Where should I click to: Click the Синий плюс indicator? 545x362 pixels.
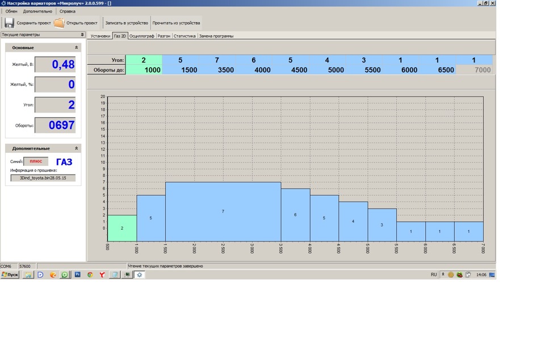[x=36, y=161]
